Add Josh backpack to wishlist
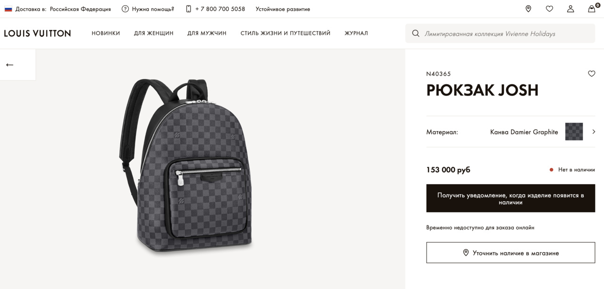The image size is (604, 289). [591, 74]
